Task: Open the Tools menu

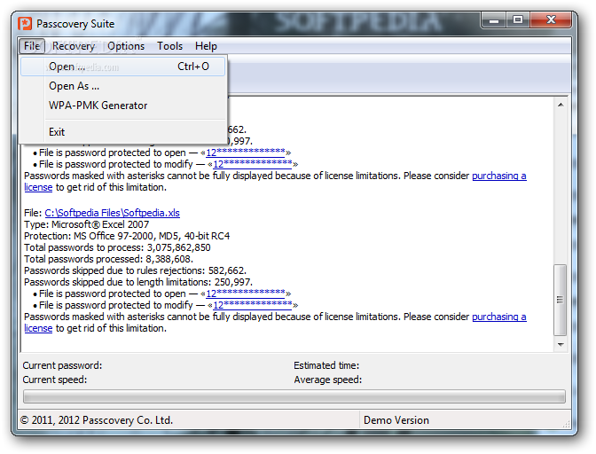Action: [170, 46]
